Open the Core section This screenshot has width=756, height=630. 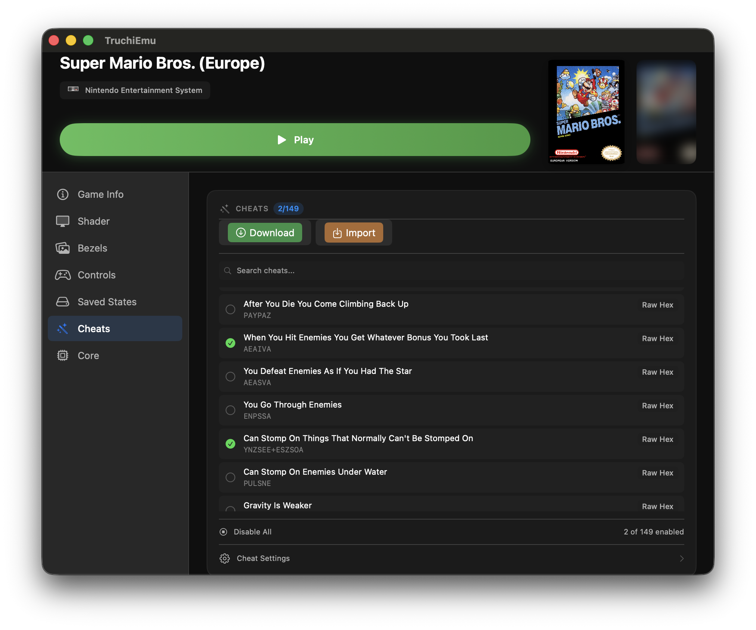[115, 356]
